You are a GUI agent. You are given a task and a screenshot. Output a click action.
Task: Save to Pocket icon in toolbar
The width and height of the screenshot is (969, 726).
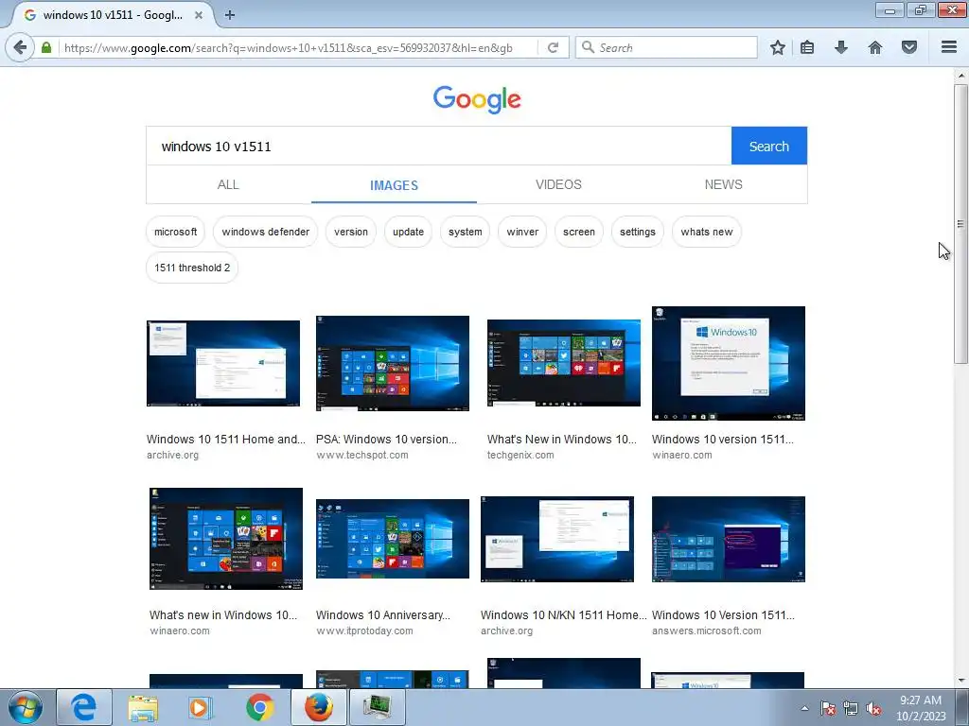[x=909, y=47]
